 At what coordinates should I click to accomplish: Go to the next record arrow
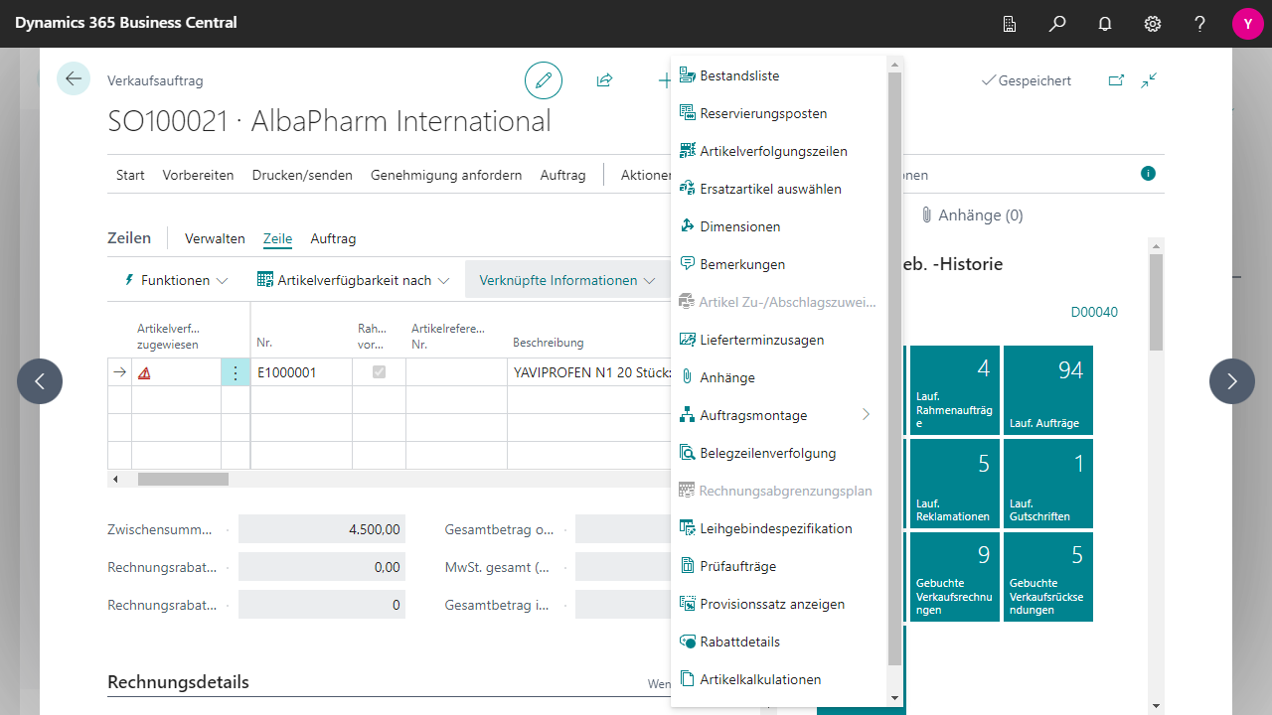[x=1232, y=381]
